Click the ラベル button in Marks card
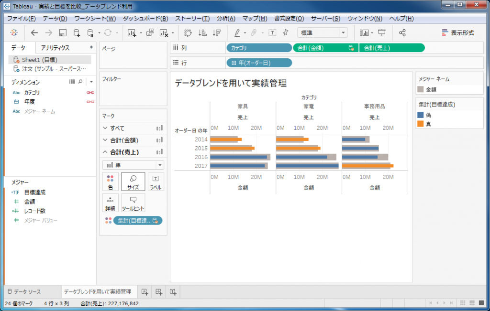Image resolution: width=490 pixels, height=311 pixels. (x=156, y=182)
